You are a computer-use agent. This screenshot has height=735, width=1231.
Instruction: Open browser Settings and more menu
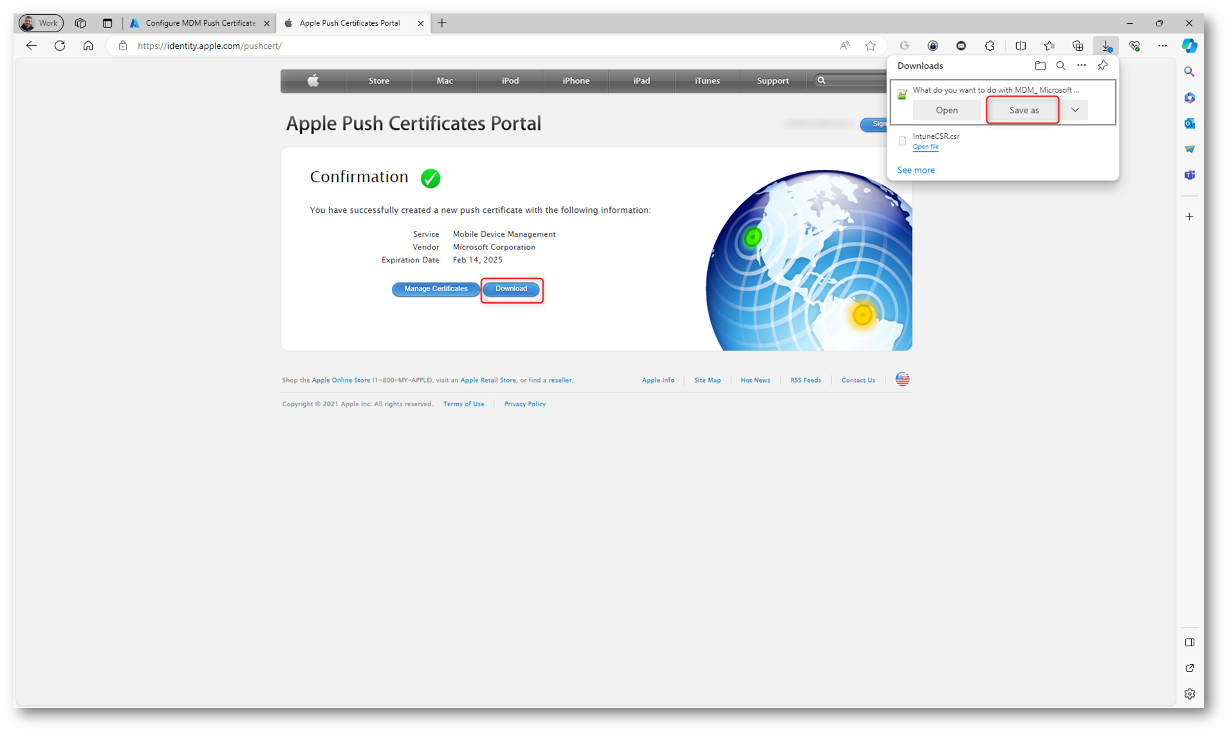(1162, 46)
